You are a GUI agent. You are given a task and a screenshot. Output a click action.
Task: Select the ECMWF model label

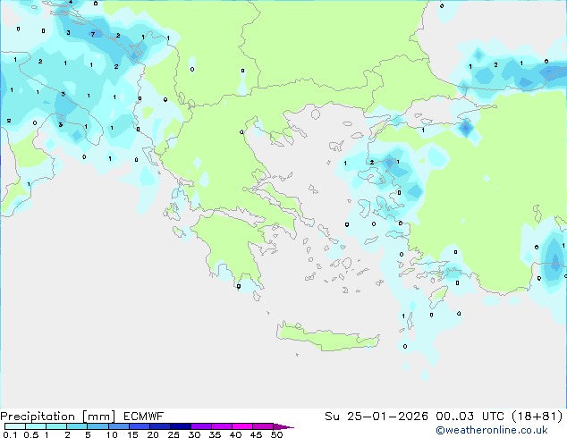[141, 416]
